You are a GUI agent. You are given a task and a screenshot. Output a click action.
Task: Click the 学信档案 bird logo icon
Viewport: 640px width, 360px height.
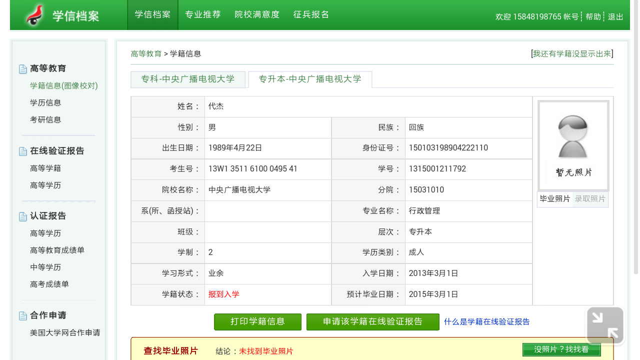35,15
